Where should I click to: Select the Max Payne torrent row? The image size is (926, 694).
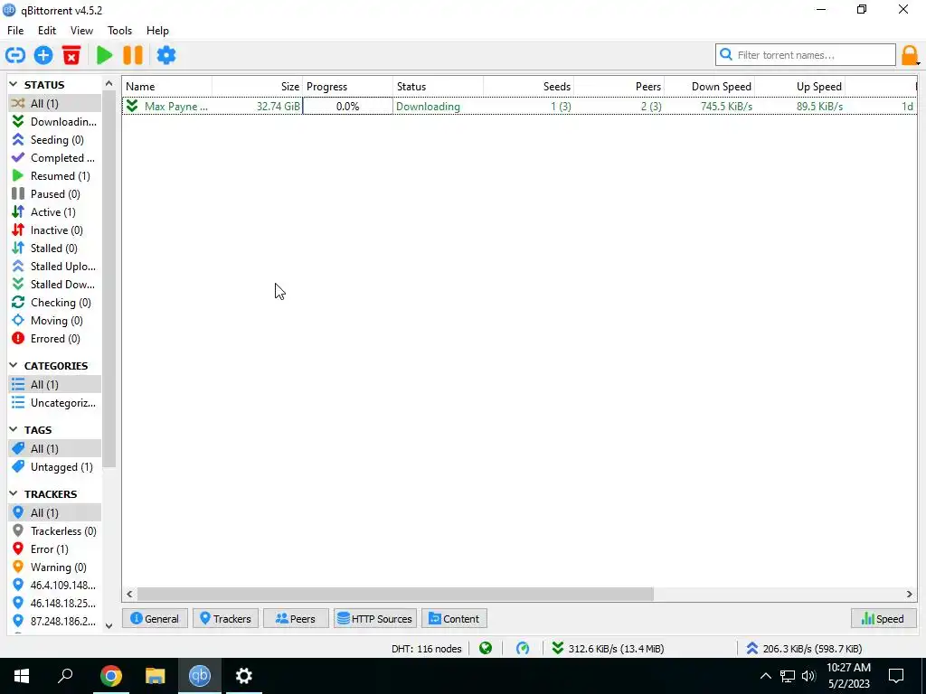click(x=519, y=107)
